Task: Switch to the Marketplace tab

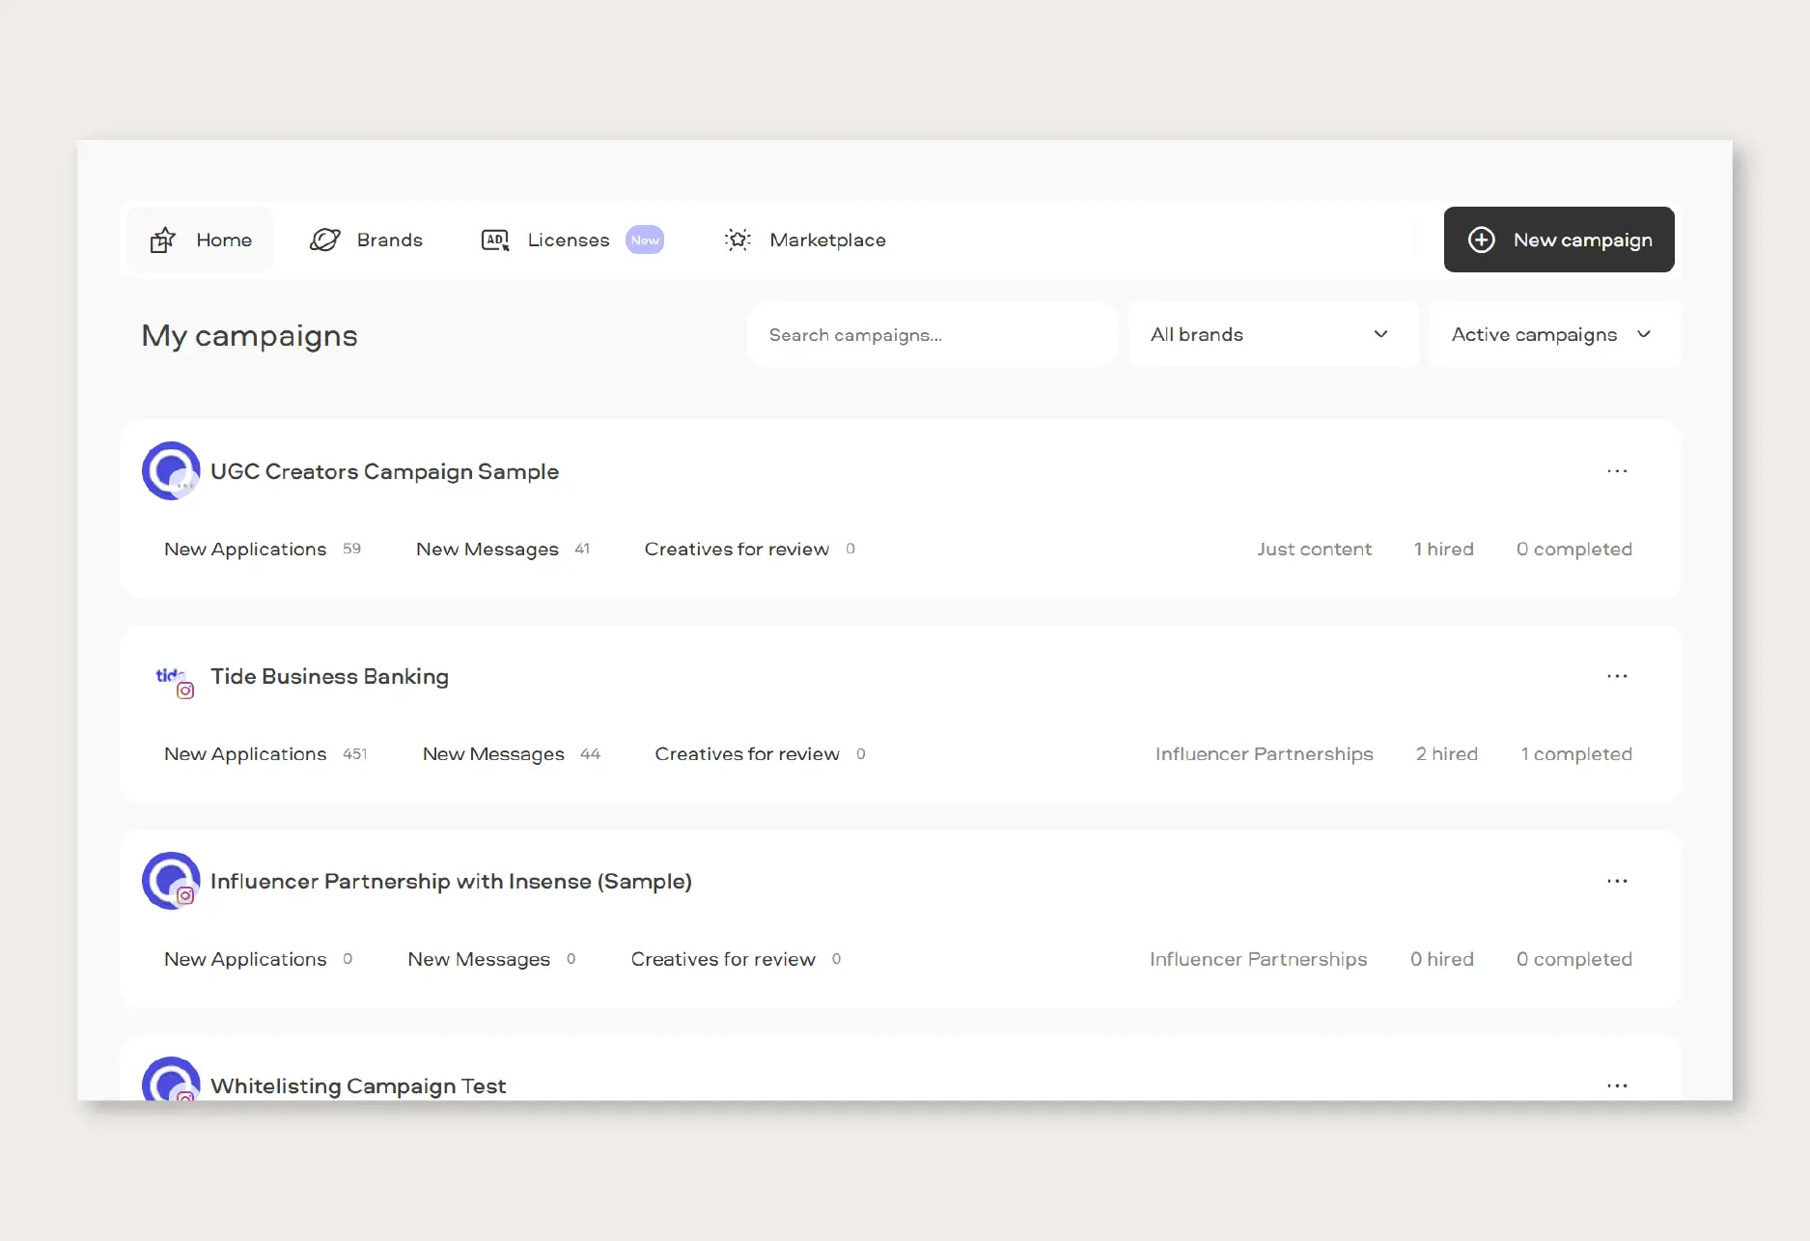Action: pos(826,240)
